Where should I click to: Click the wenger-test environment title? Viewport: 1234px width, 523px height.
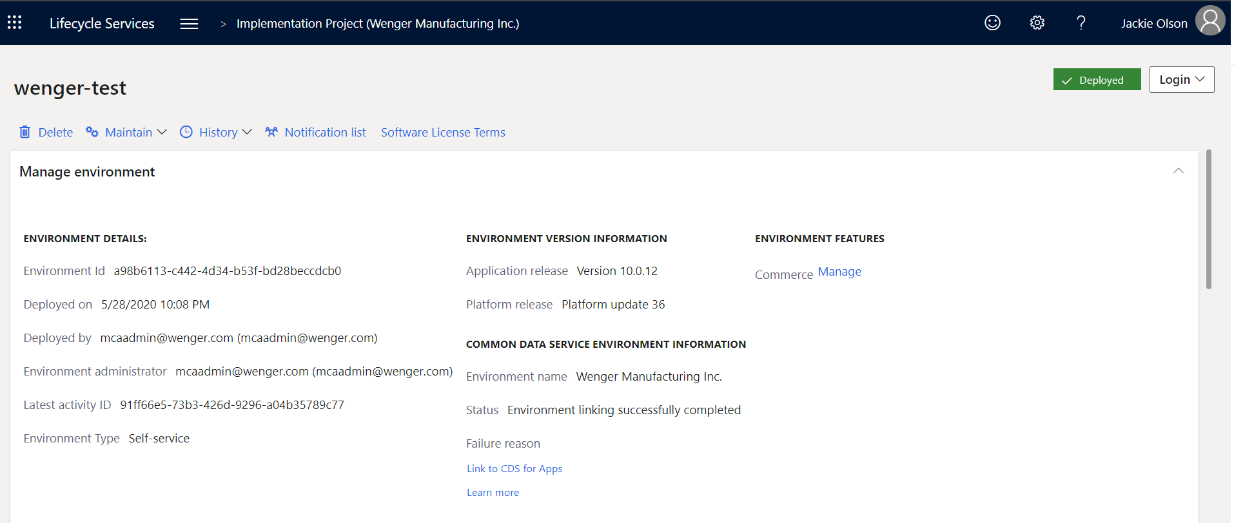(70, 88)
